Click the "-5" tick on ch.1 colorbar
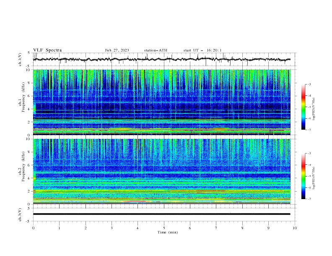This screenshot has height=256, width=332. [x=309, y=107]
